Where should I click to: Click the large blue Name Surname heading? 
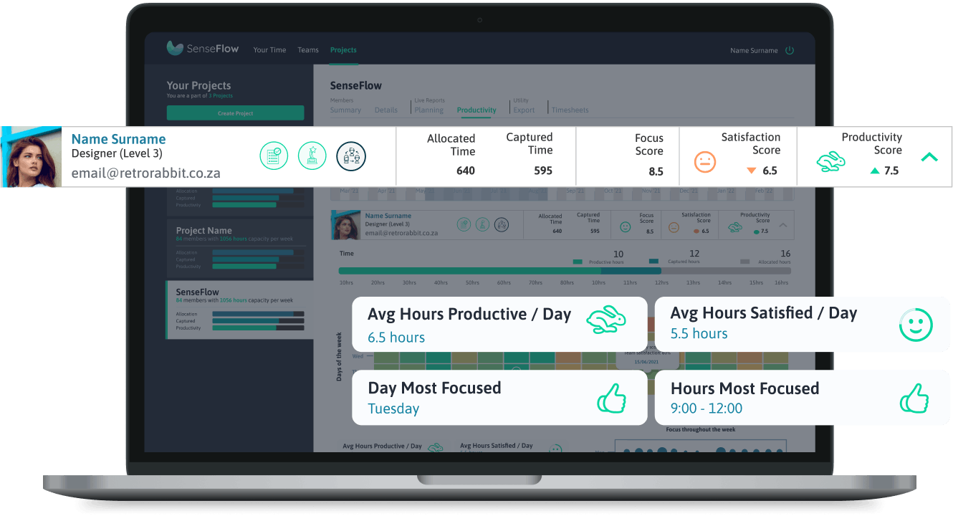[x=118, y=139]
